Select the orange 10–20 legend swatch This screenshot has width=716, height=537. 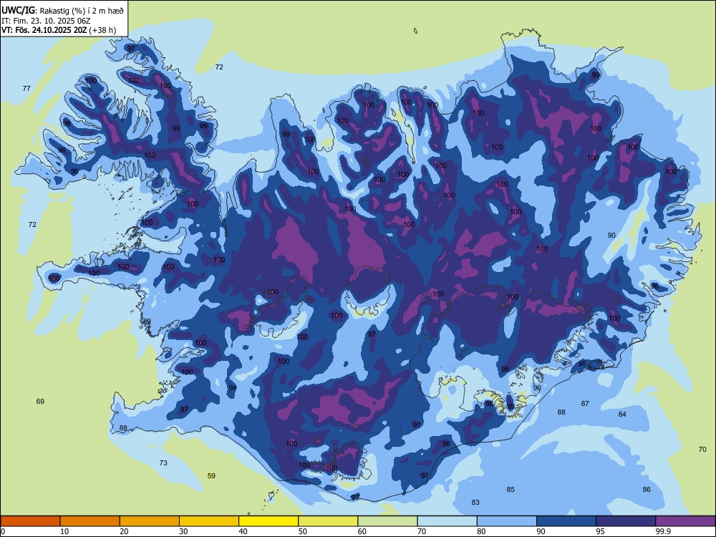point(90,521)
